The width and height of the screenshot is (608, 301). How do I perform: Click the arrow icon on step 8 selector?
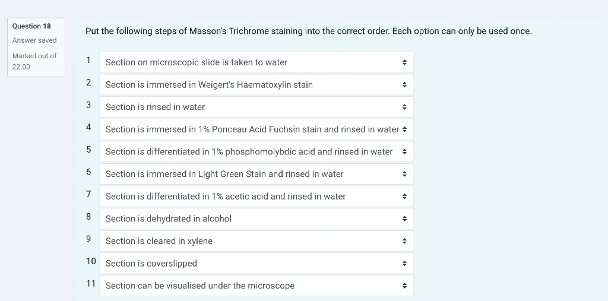pyautogui.click(x=404, y=218)
